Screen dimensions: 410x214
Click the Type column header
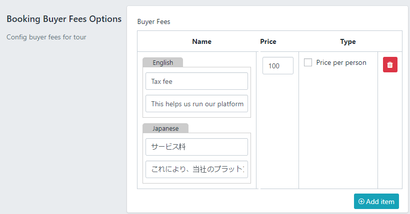pos(347,41)
